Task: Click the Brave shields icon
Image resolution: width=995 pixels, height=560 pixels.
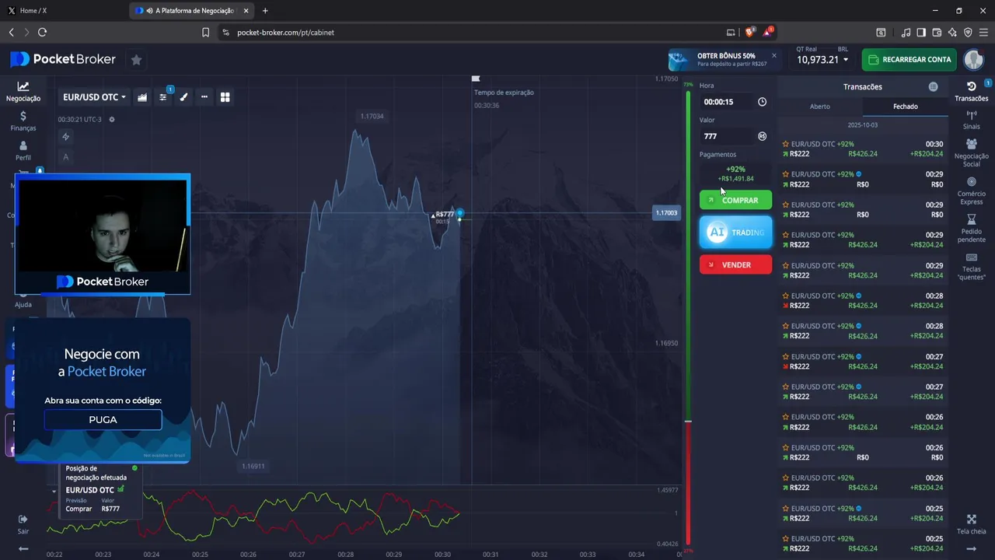Action: pos(749,33)
